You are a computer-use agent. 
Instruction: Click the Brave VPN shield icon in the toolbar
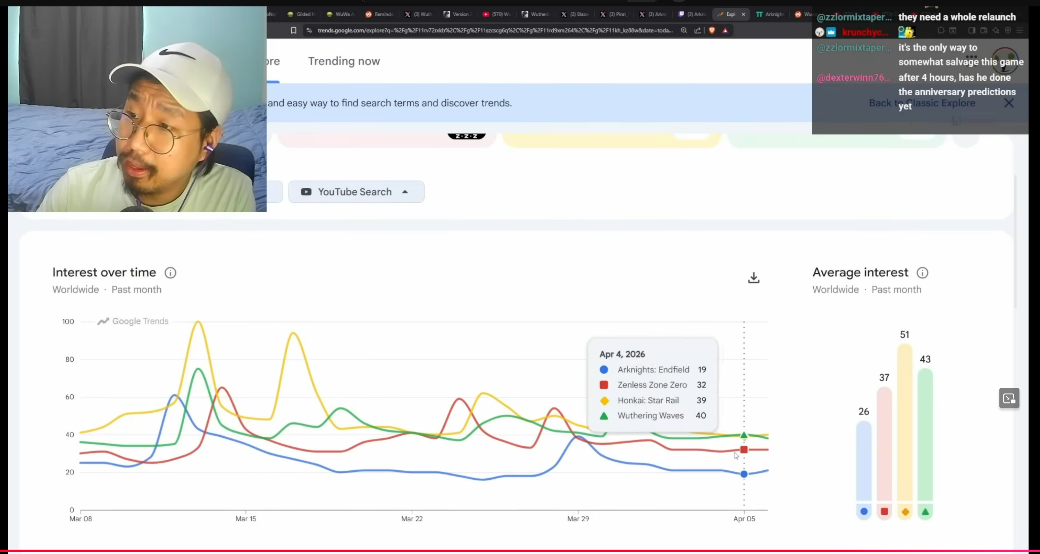pyautogui.click(x=1008, y=30)
